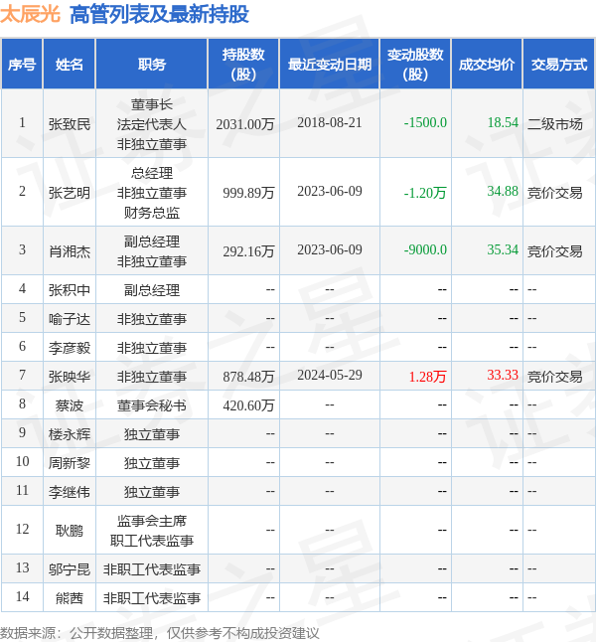
Task: Click the 变动股数(股) column header
Action: [415, 65]
